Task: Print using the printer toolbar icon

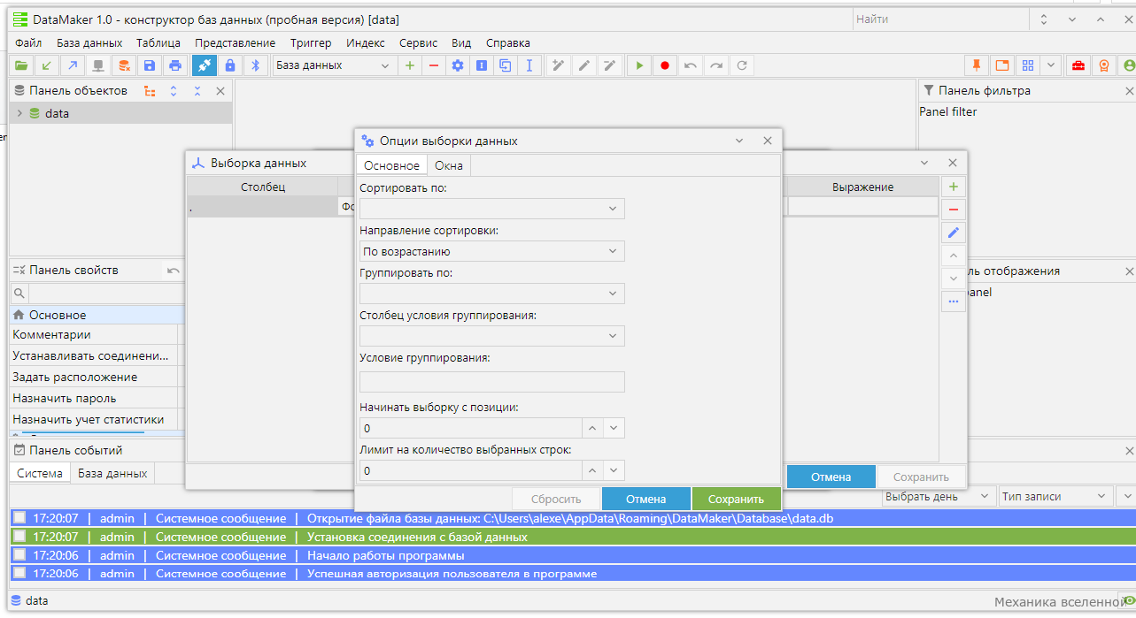Action: [175, 65]
